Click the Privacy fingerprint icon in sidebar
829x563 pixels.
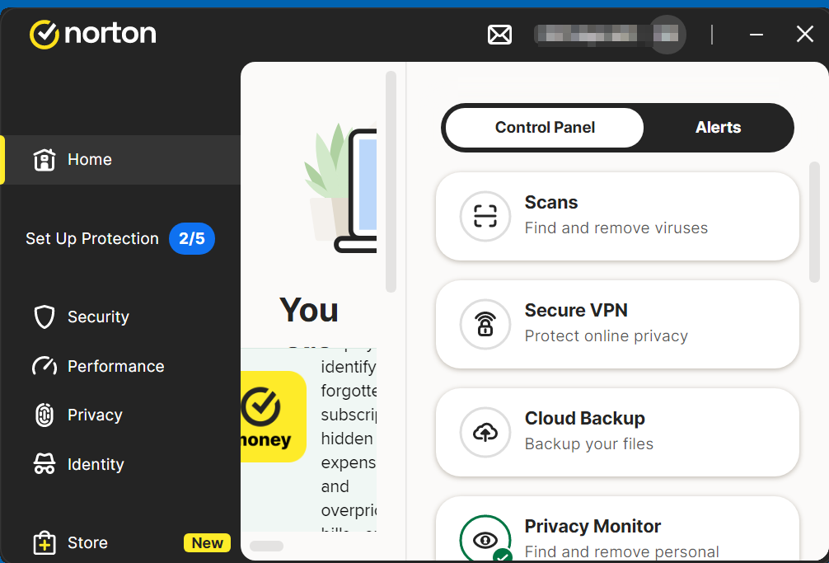click(x=44, y=415)
